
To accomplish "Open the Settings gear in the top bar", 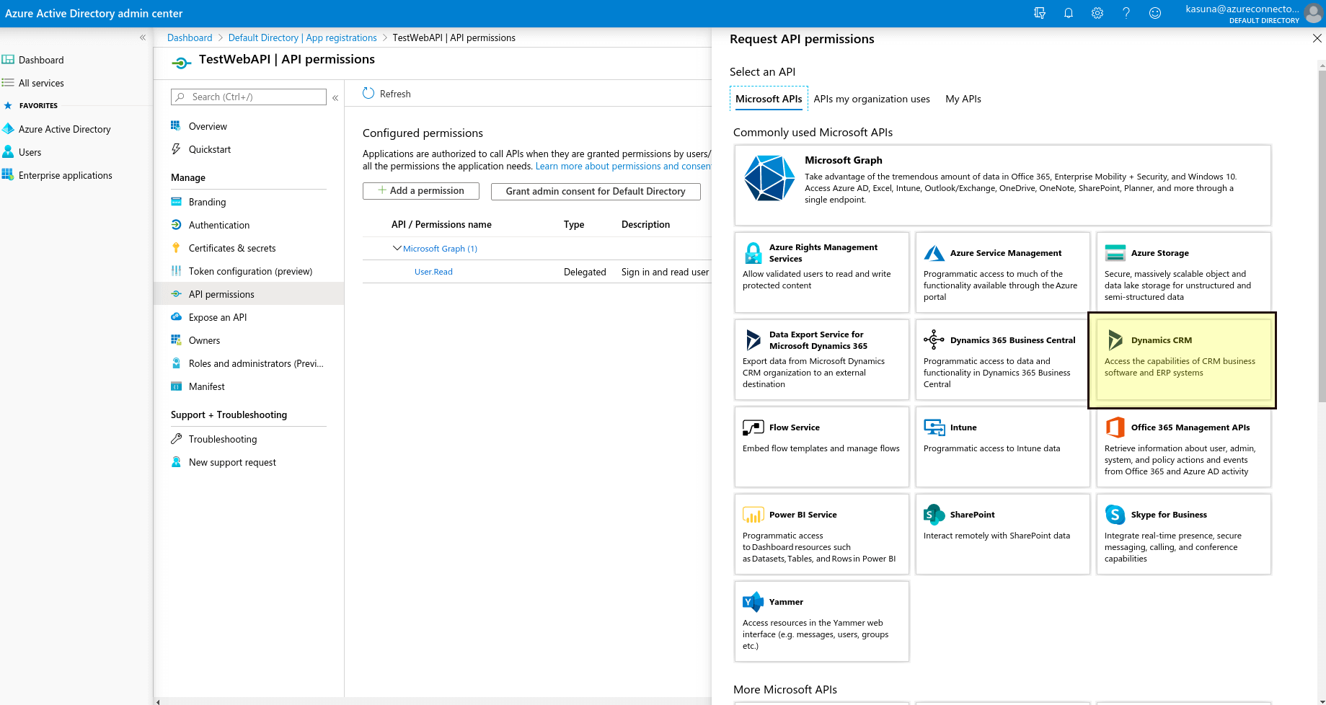I will click(x=1097, y=13).
